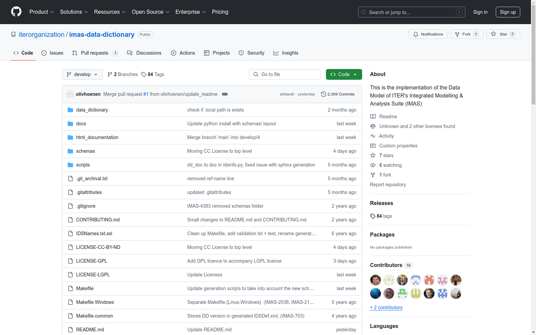Click the Search or jump to field
The image size is (536, 335).
(x=412, y=12)
